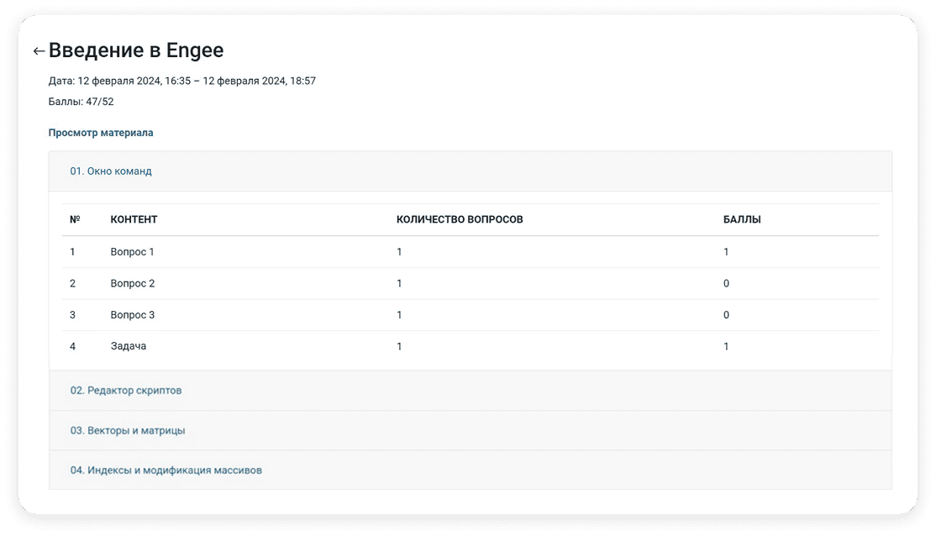Click the back arrow beside the course title
Viewport: 936px width, 536px height.
(39, 51)
